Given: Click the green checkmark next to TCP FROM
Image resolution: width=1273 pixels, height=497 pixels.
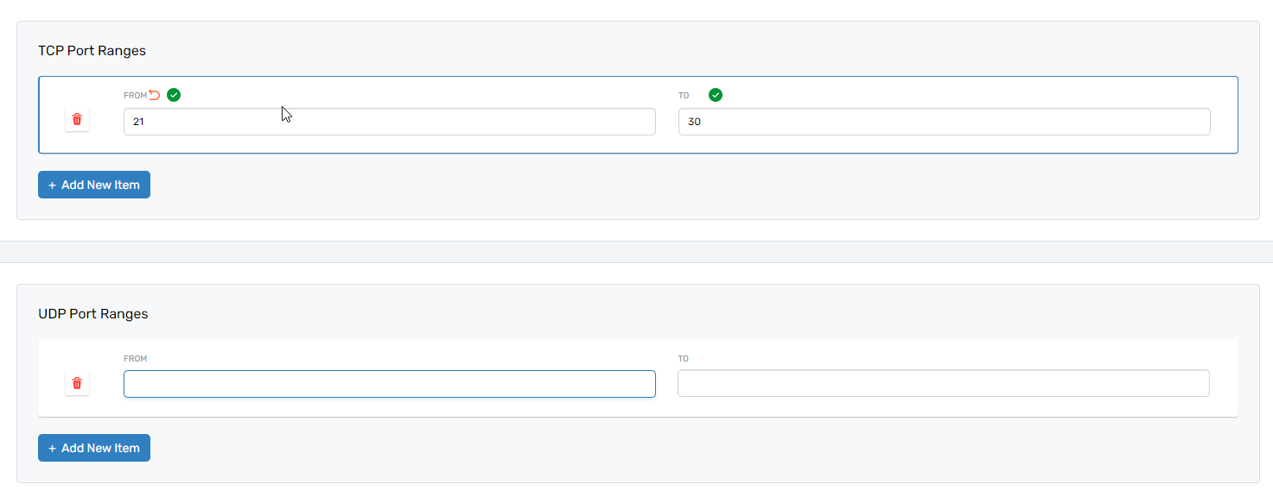Looking at the screenshot, I should coord(174,95).
